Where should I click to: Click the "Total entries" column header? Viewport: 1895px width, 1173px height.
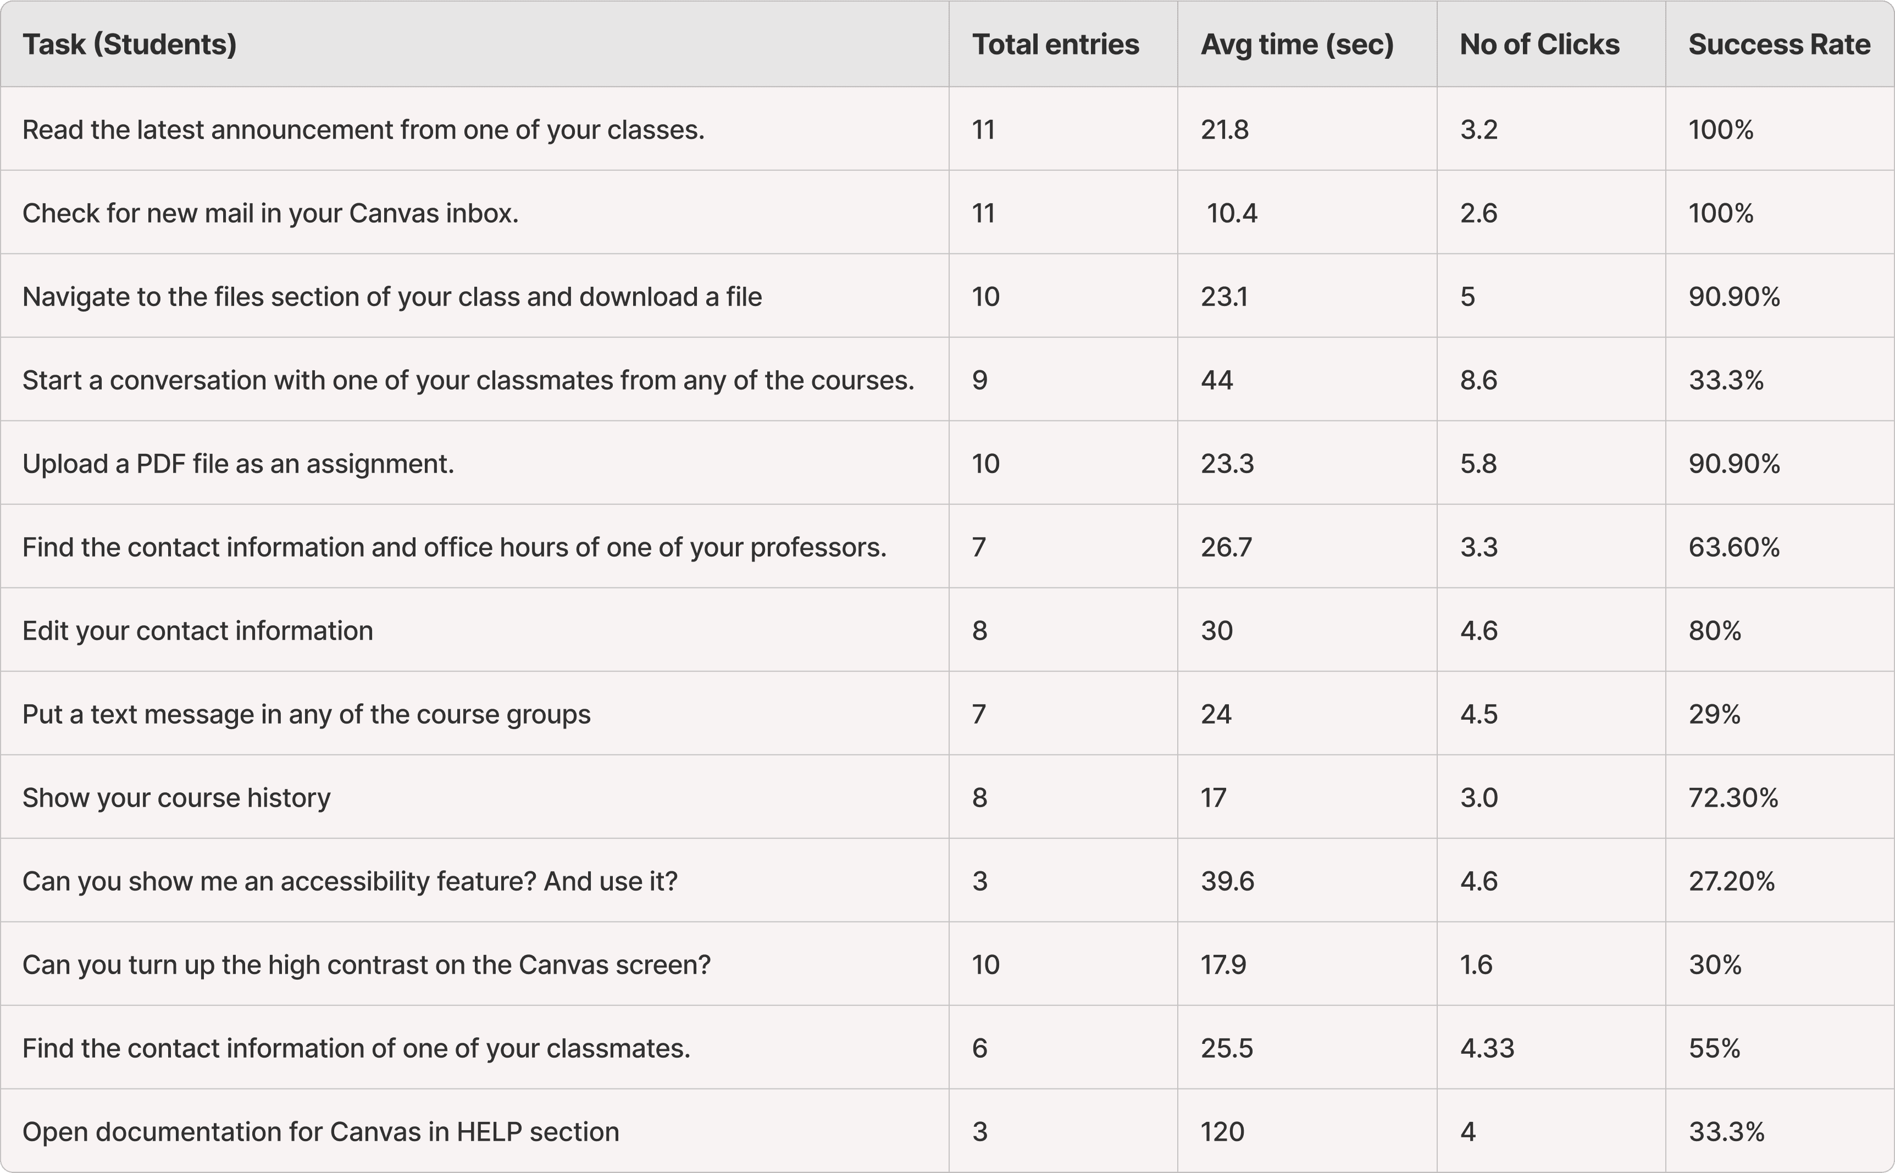(x=1055, y=44)
